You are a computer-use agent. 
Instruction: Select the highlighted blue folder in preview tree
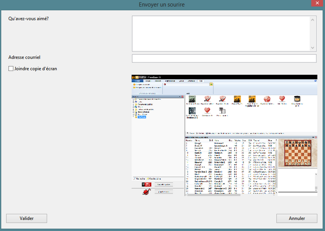click(142, 117)
